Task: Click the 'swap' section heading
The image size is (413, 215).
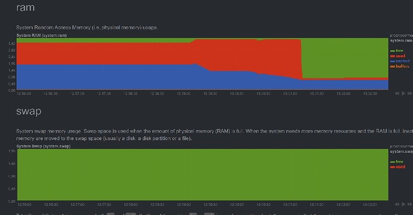Action: point(29,111)
